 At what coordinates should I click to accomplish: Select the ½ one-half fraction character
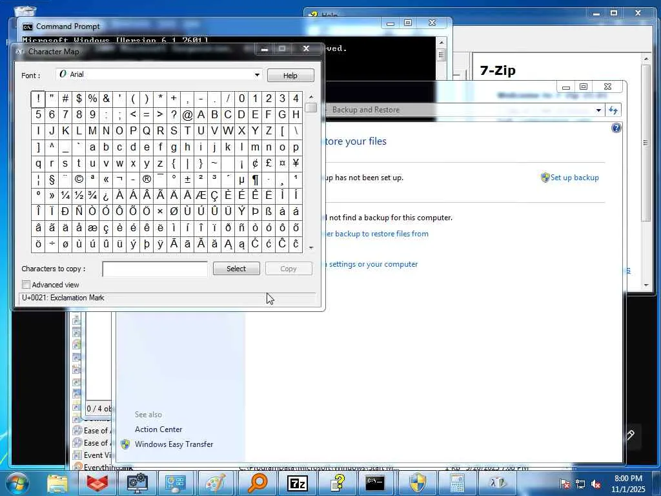tap(79, 195)
